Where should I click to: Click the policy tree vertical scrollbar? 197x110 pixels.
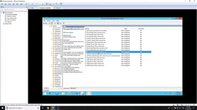(x=61, y=56)
